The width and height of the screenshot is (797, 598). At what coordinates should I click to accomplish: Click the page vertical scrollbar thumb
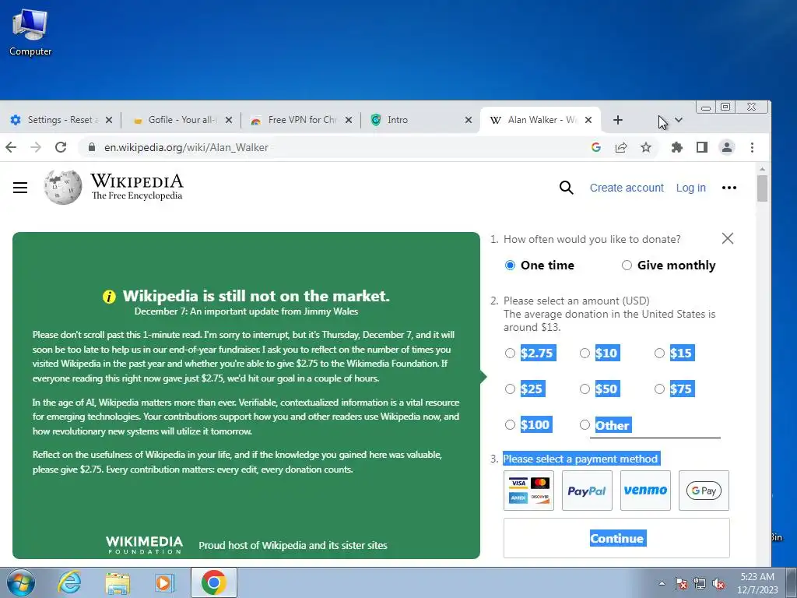pos(762,188)
